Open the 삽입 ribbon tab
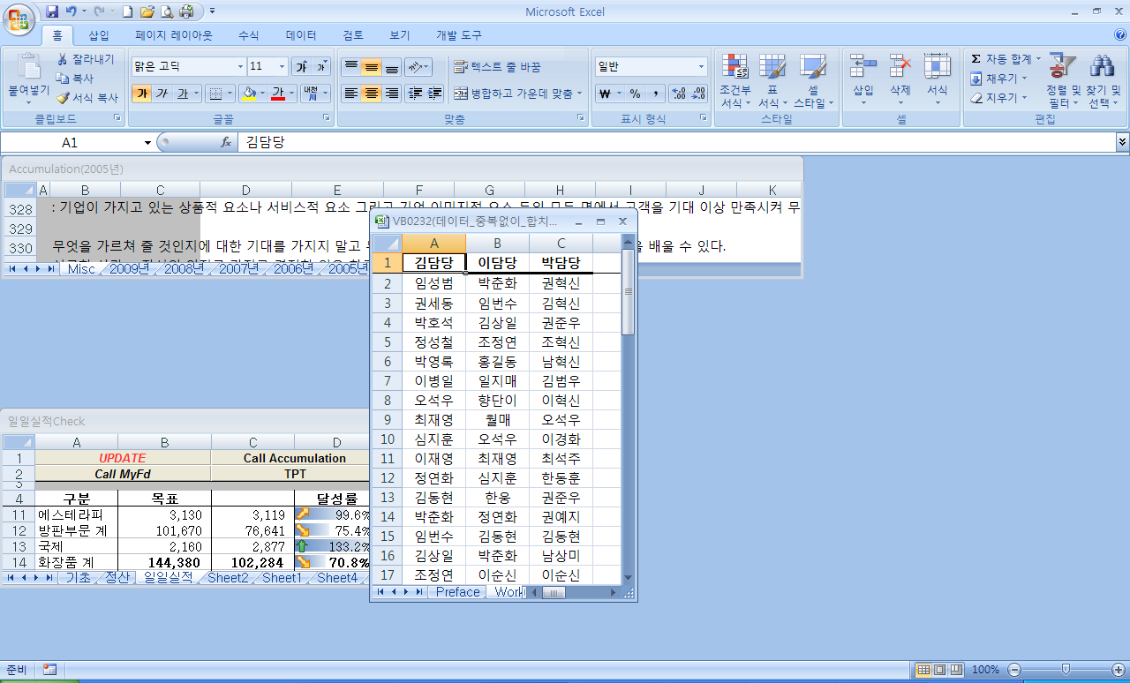Image resolution: width=1130 pixels, height=683 pixels. point(99,35)
